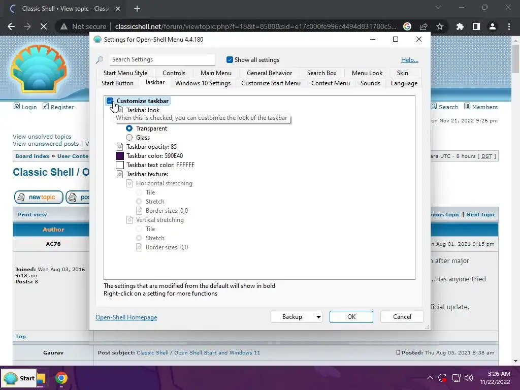Image resolution: width=520 pixels, height=390 pixels.
Task: Click the Not secure warning icon
Action: [x=64, y=26]
